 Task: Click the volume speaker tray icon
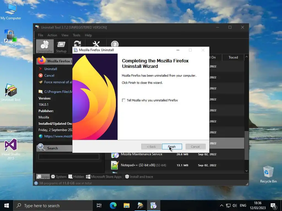pyautogui.click(x=235, y=206)
